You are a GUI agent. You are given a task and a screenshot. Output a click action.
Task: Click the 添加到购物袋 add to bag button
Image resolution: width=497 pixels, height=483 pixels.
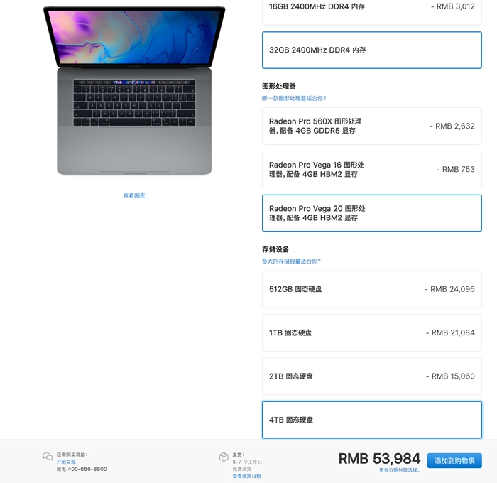(454, 460)
